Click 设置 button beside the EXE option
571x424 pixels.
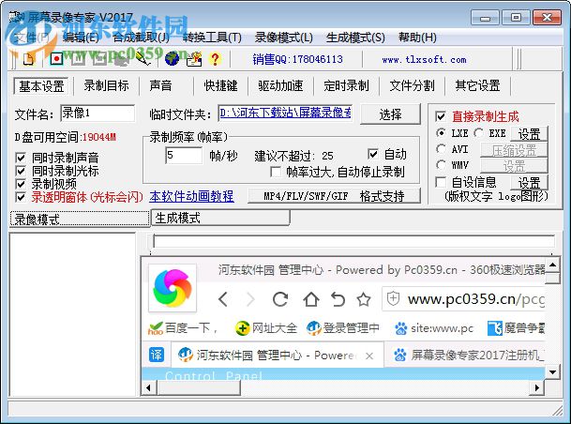pos(529,134)
